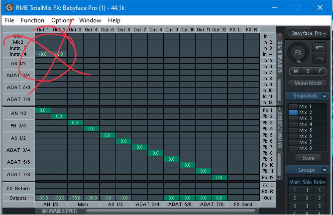Click the In 5 label on right
Screen dimensions: 333x215
[268, 61]
